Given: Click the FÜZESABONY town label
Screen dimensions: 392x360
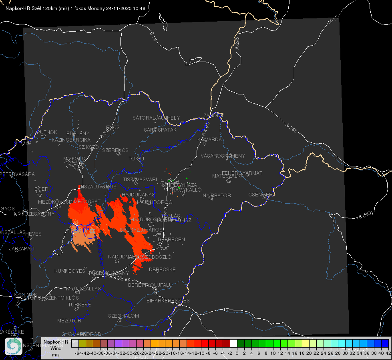Looking at the screenshot, I should tap(38, 214).
